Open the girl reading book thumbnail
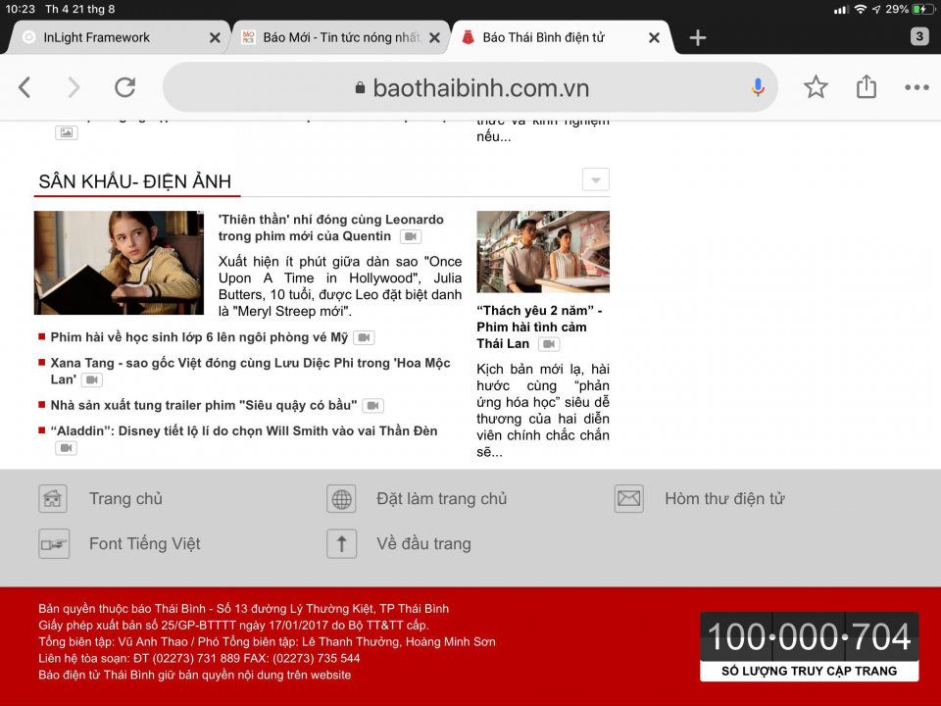The width and height of the screenshot is (941, 706). tap(119, 262)
